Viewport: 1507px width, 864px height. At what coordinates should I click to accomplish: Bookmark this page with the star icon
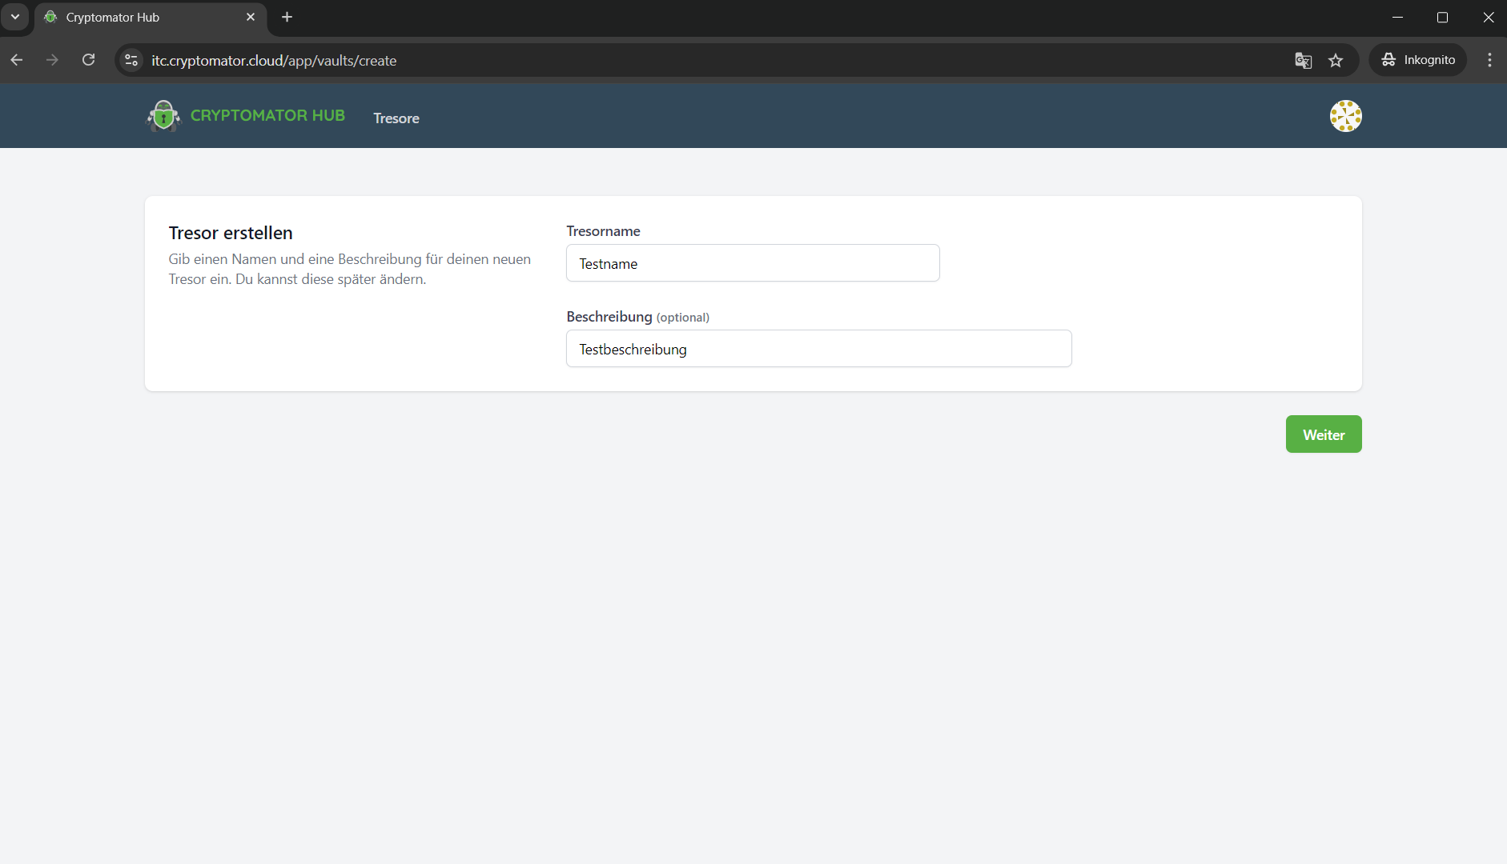tap(1336, 61)
